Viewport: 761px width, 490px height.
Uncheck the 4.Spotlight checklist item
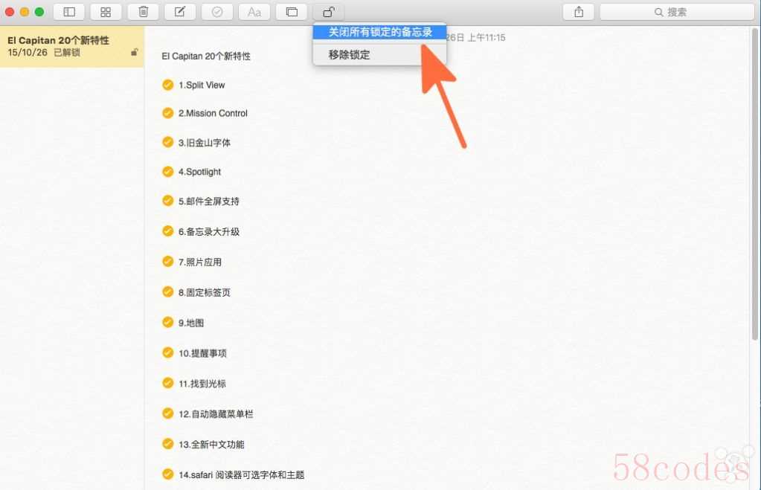(x=168, y=172)
